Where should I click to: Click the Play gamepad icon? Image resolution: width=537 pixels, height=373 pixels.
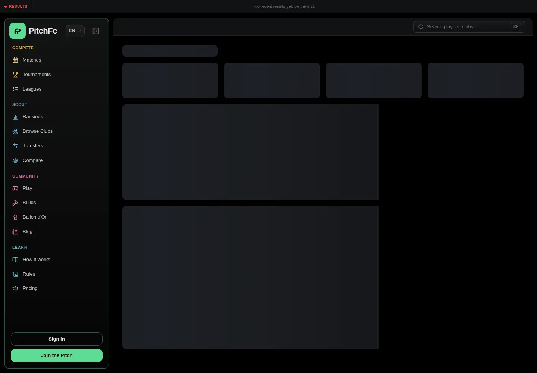point(15,188)
